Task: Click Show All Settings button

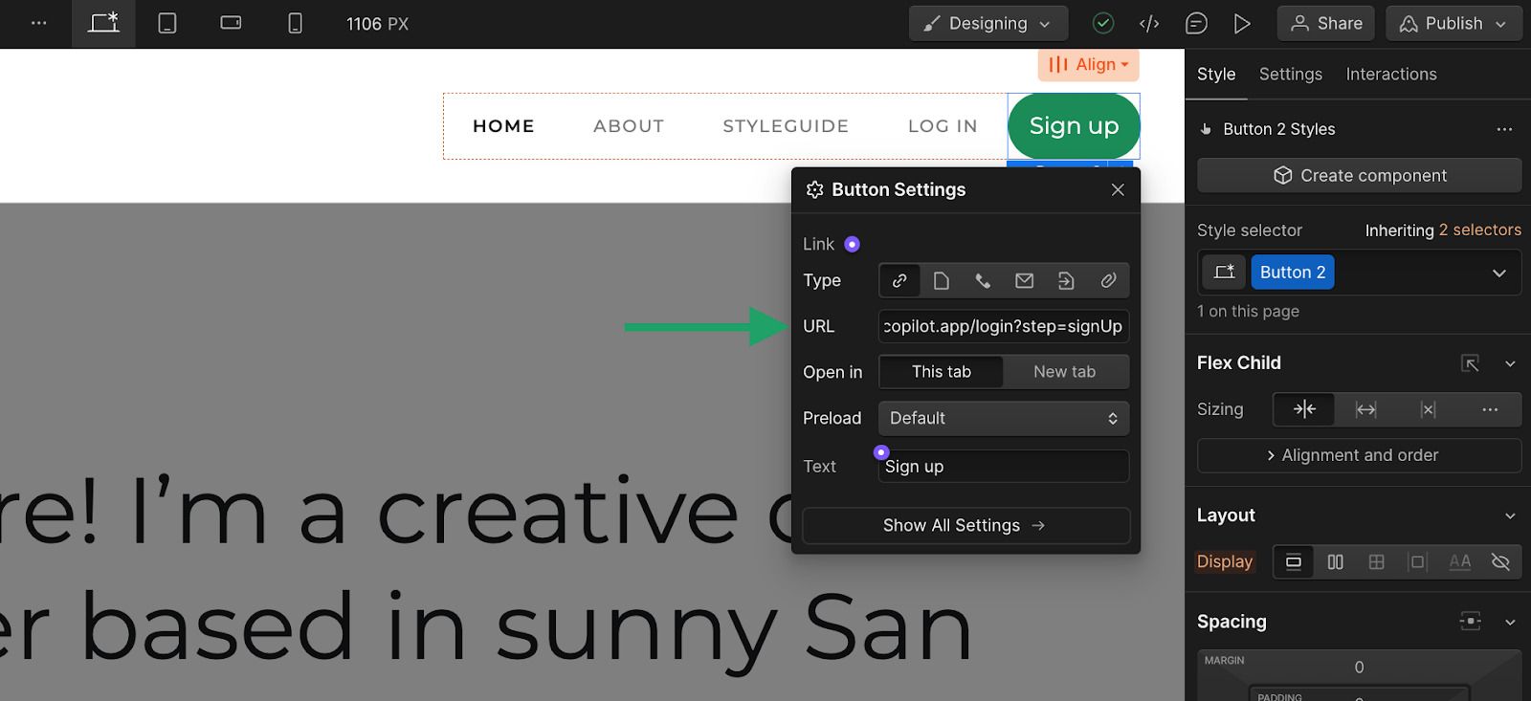Action: tap(965, 525)
